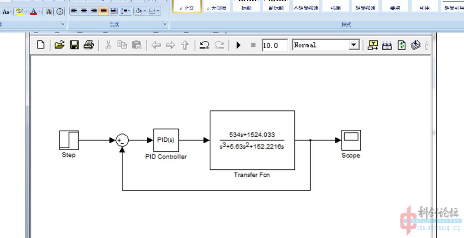Open the paragraph (段落) dialog launcher
The width and height of the screenshot is (464, 238).
pyautogui.click(x=165, y=23)
